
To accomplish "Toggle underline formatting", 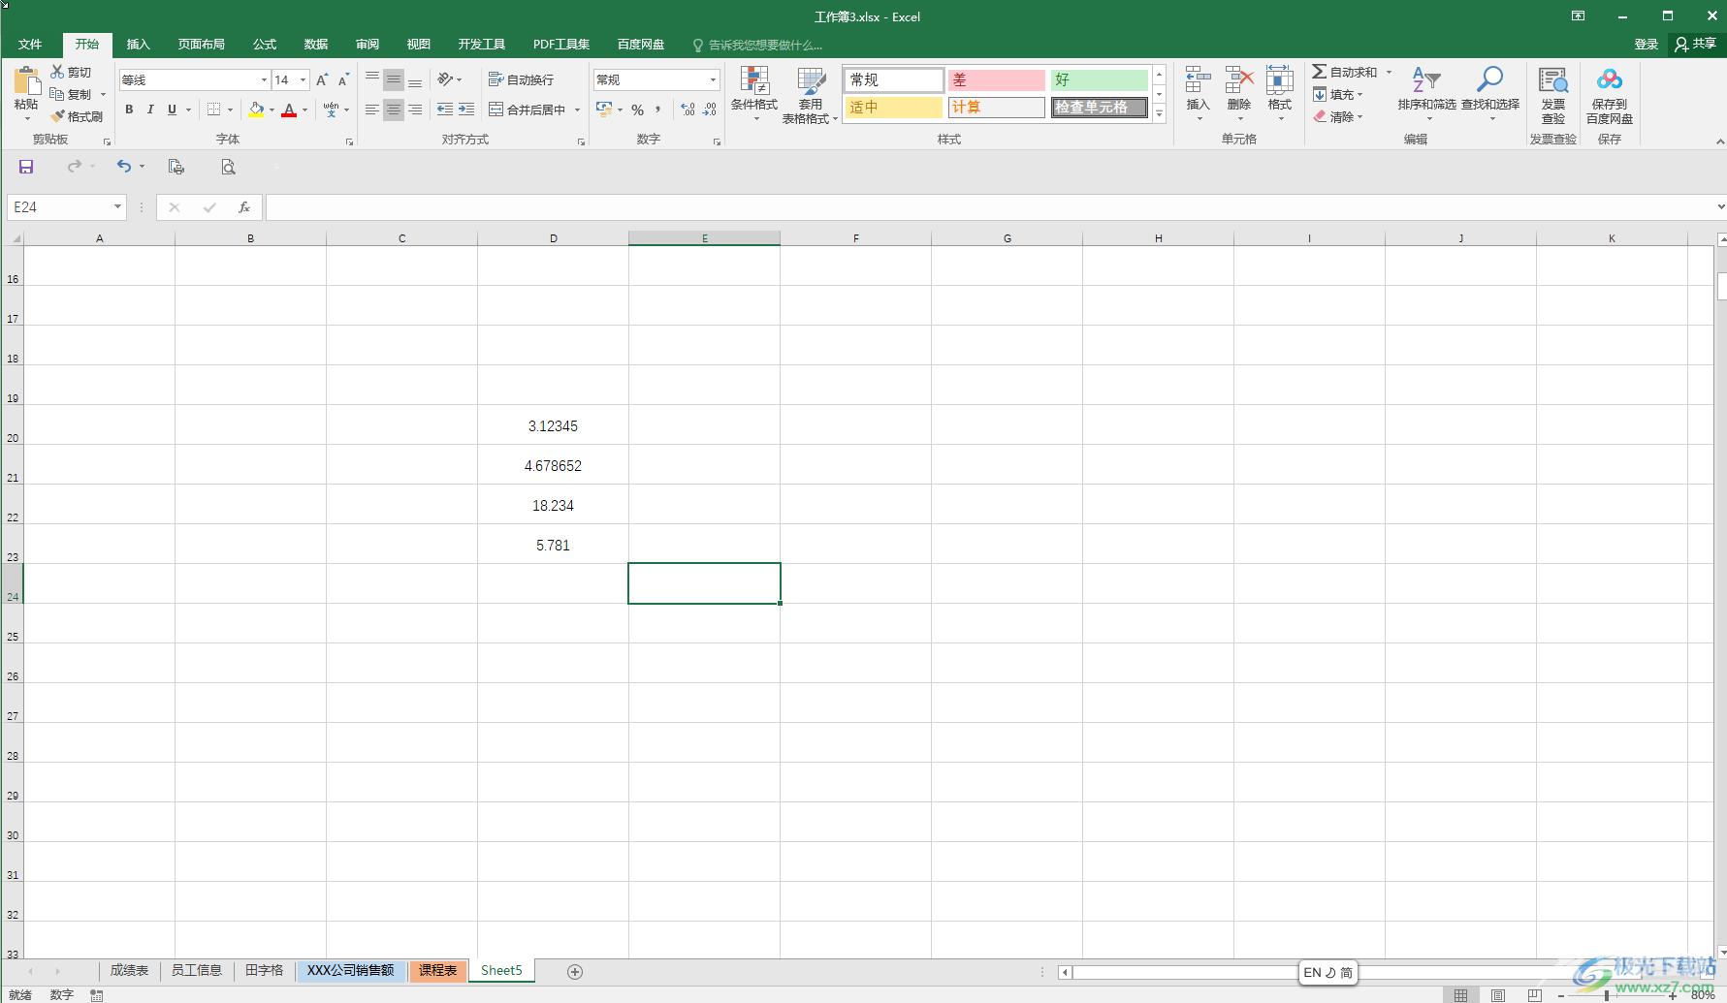I will coord(172,110).
